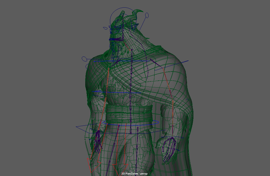Select the neck joint atop the spine chain
Image resolution: width=270 pixels, height=176 pixels.
132,50
